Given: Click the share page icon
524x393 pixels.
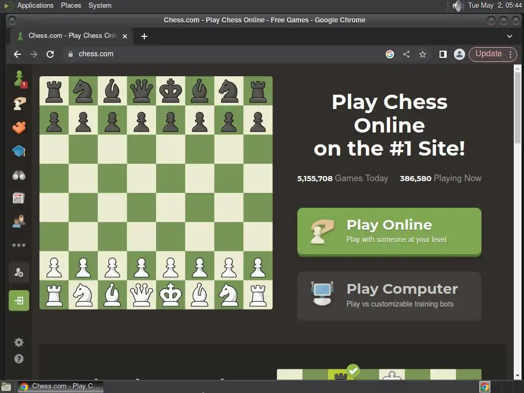Looking at the screenshot, I should tap(406, 54).
